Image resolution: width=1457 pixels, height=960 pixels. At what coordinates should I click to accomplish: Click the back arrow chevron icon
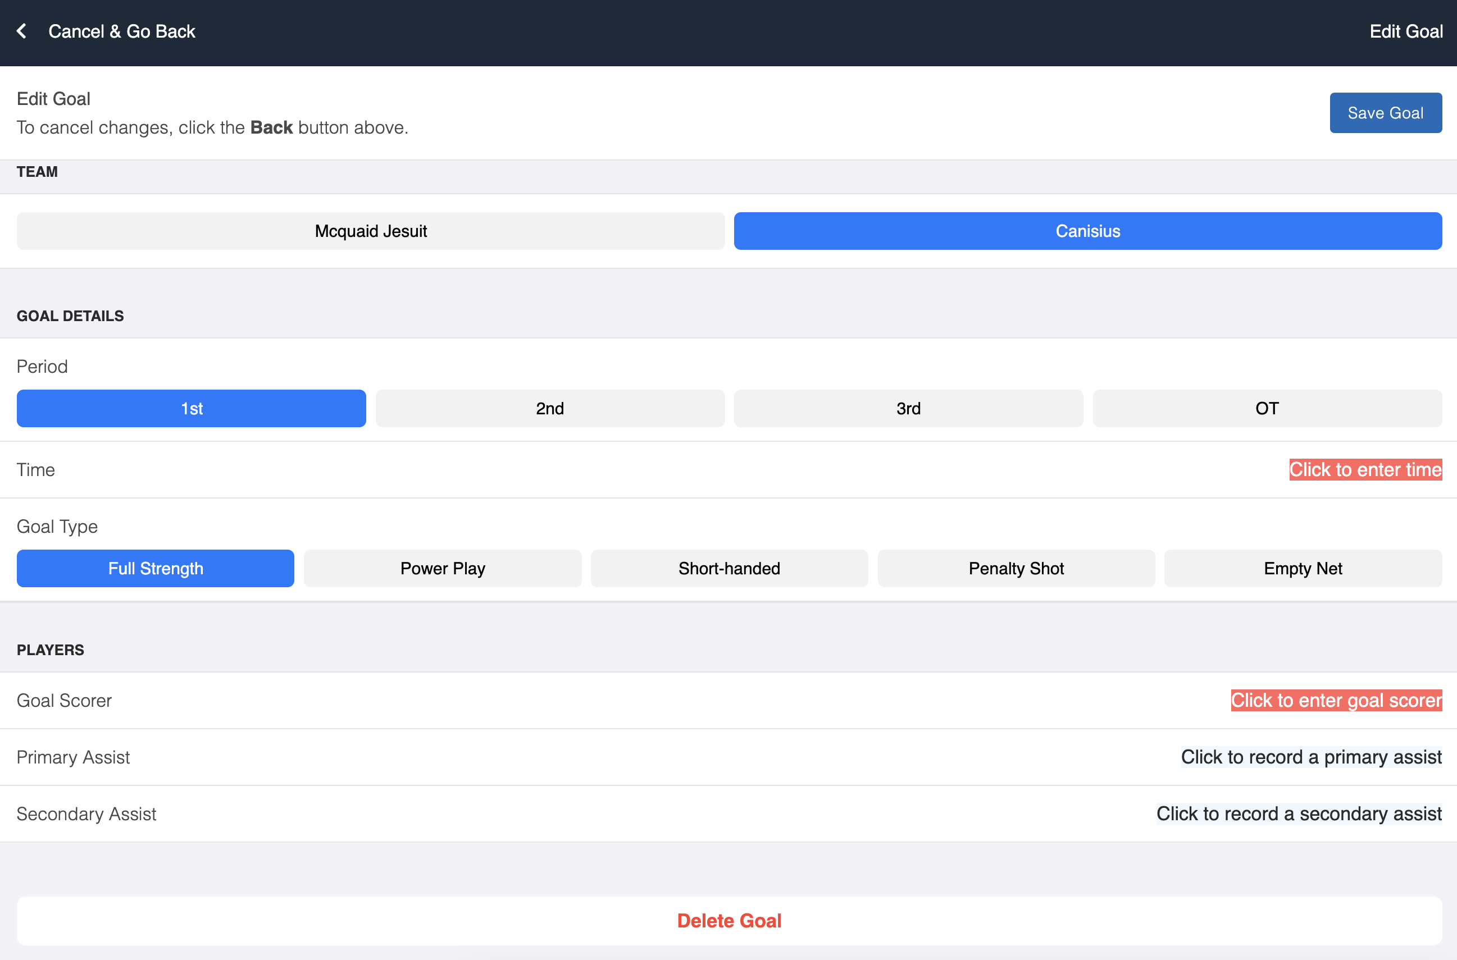[x=22, y=31]
